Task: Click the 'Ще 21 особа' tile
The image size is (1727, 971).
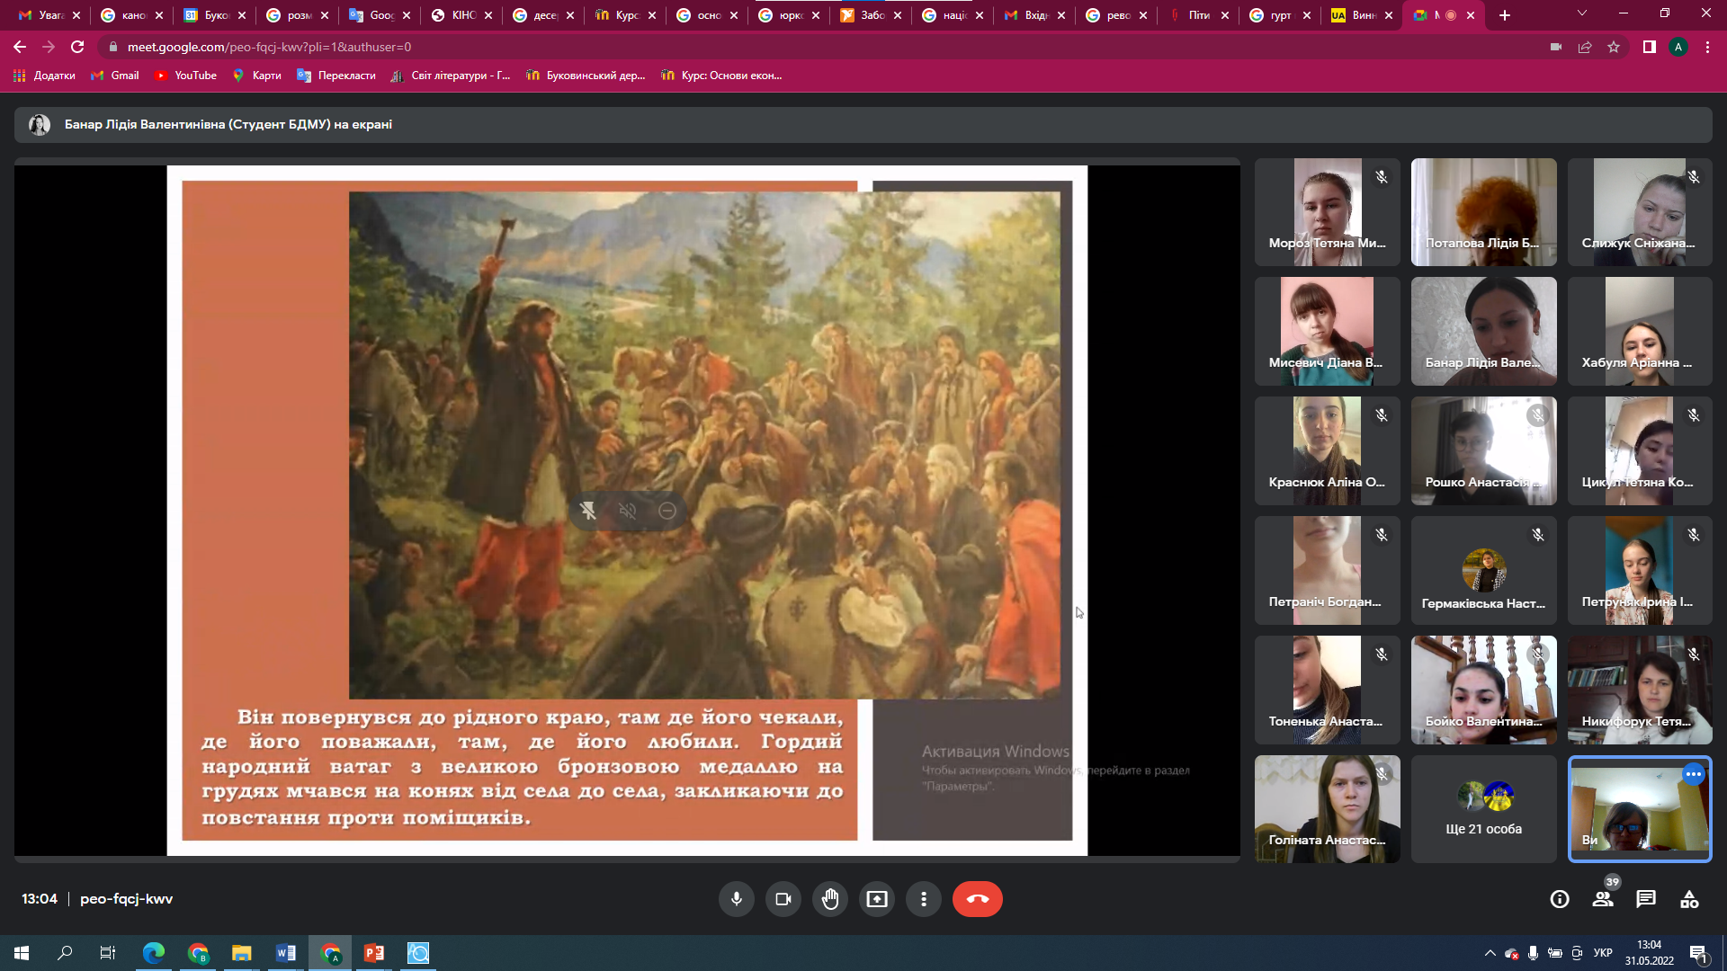Action: [x=1484, y=809]
